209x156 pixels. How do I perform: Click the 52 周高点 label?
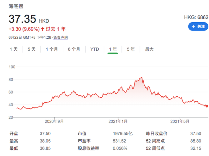click(155, 141)
